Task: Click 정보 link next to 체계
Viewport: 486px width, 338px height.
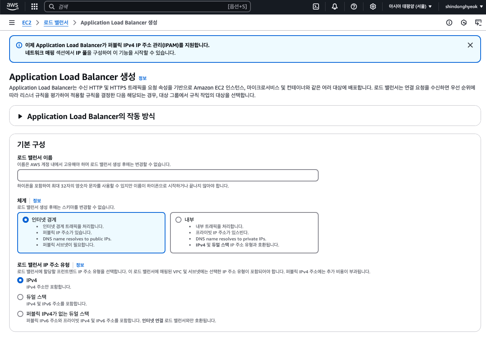Action: pos(37,201)
